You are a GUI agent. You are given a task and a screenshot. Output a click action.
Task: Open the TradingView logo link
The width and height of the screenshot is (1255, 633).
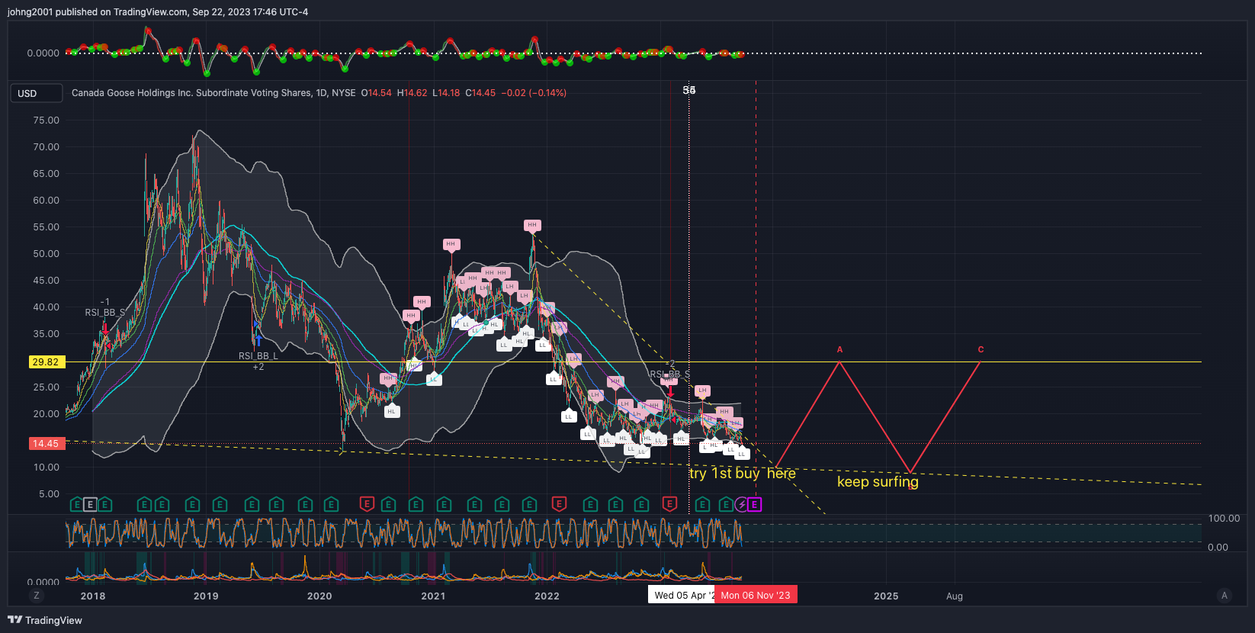(44, 620)
